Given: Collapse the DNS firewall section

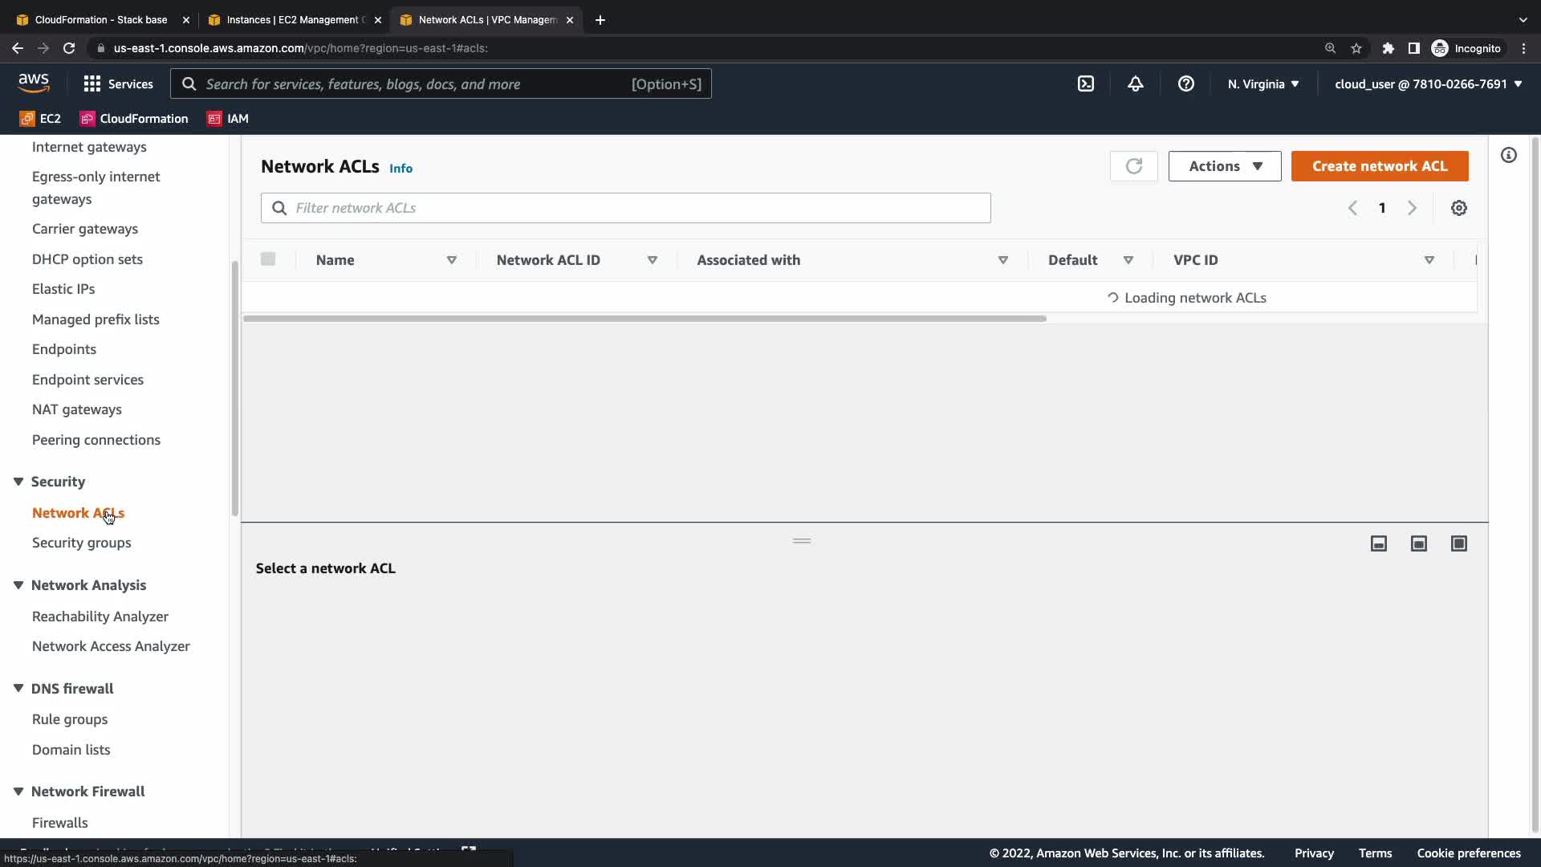Looking at the screenshot, I should pos(18,689).
